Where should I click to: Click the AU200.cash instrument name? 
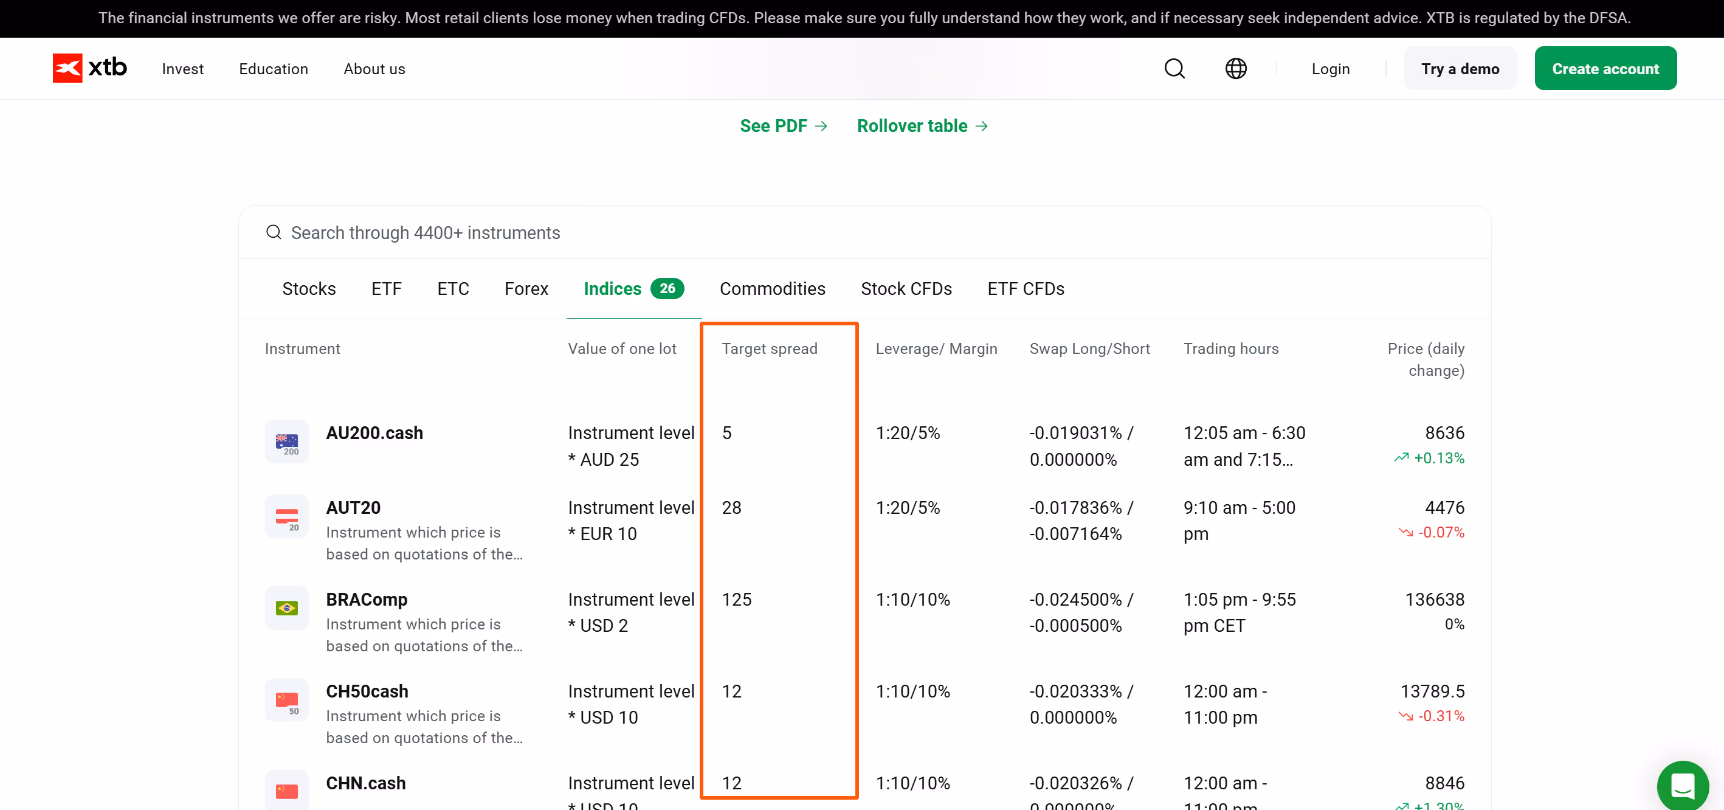tap(374, 433)
